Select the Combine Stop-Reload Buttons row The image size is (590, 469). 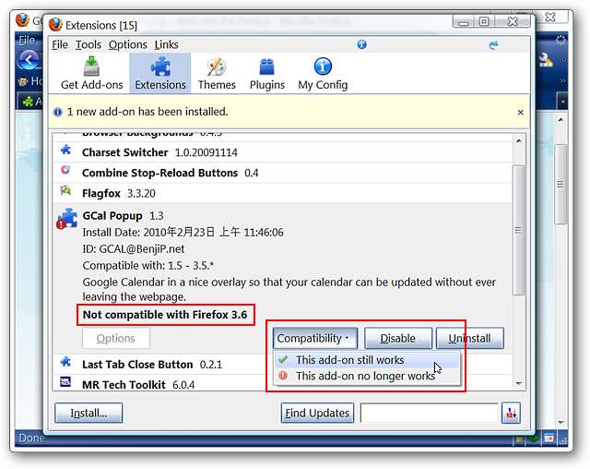[x=282, y=173]
